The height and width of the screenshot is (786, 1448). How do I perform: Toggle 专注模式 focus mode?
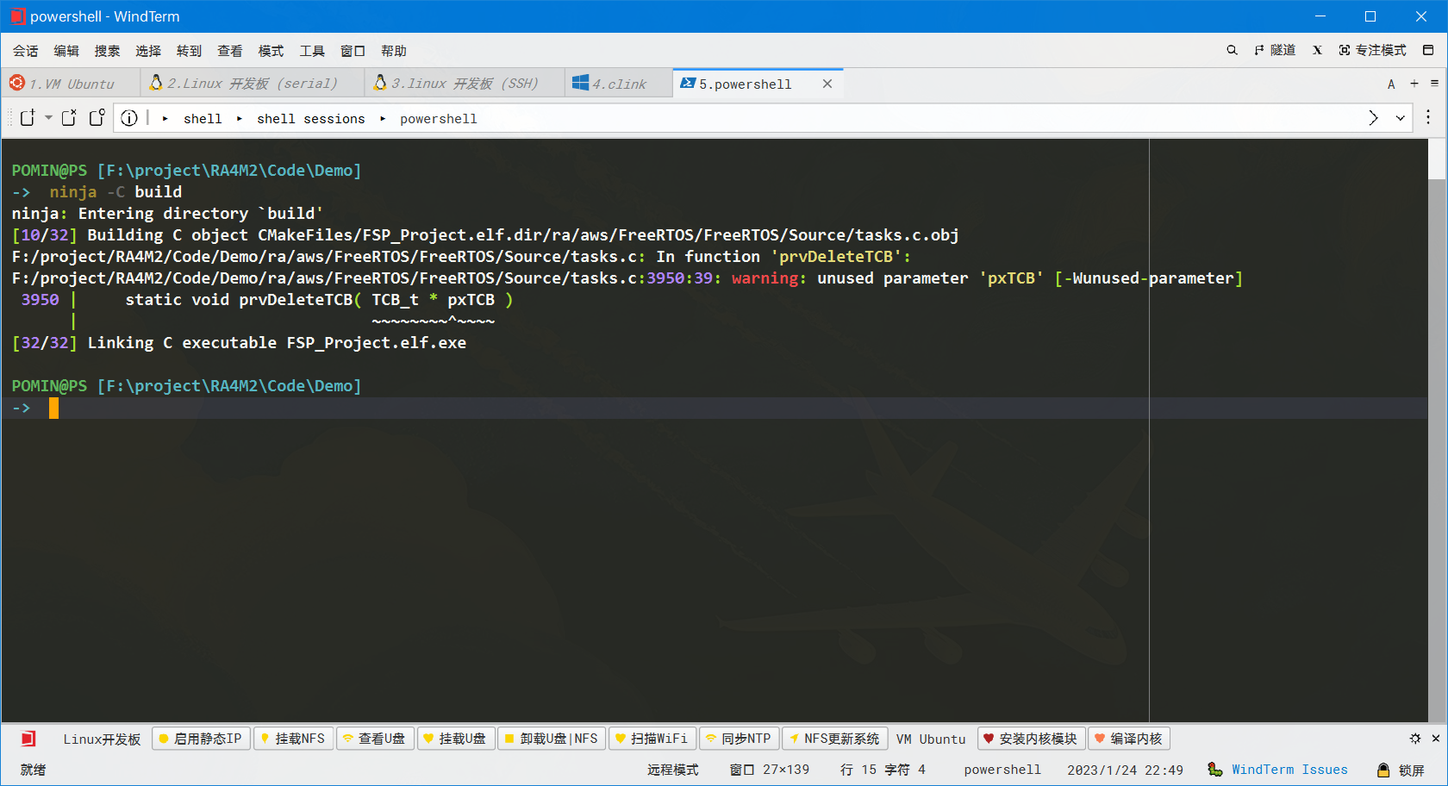click(x=1372, y=50)
